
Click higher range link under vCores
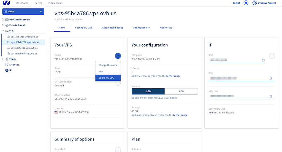tap(173, 76)
